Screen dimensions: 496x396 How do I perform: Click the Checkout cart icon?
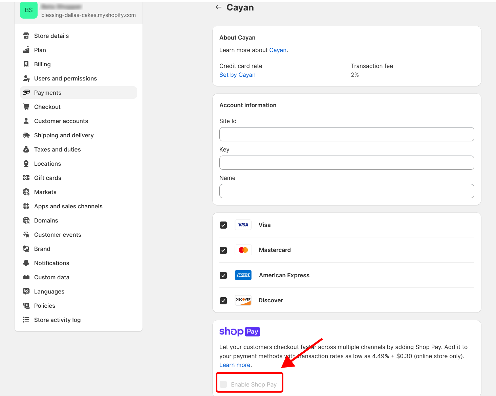26,107
